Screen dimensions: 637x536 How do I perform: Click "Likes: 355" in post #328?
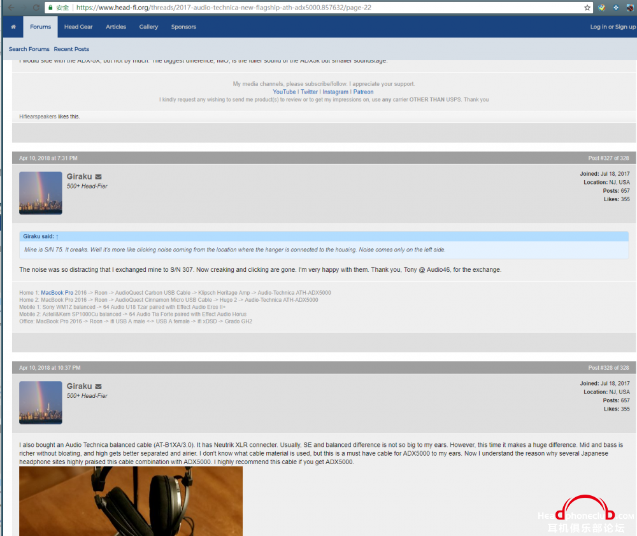(617, 409)
